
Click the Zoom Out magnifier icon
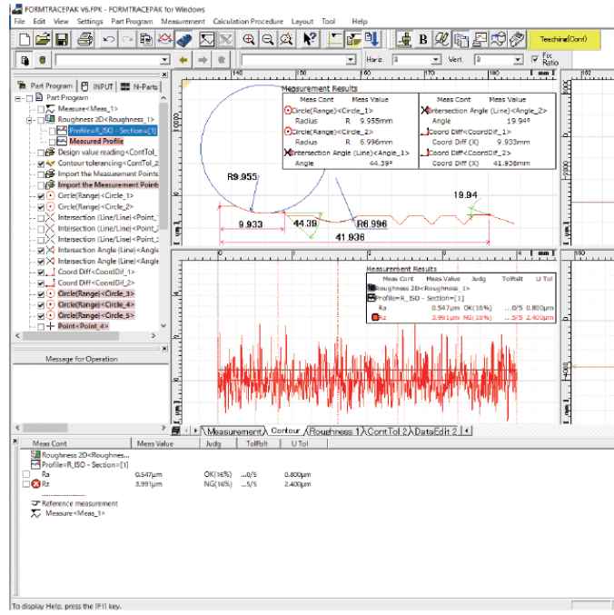pyautogui.click(x=268, y=39)
